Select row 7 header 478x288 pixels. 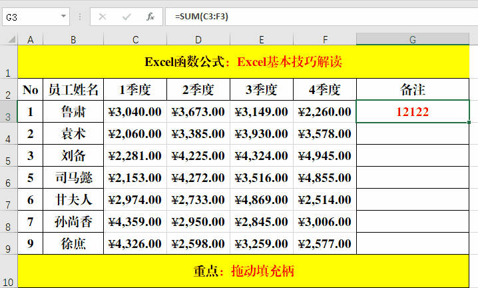9,199
